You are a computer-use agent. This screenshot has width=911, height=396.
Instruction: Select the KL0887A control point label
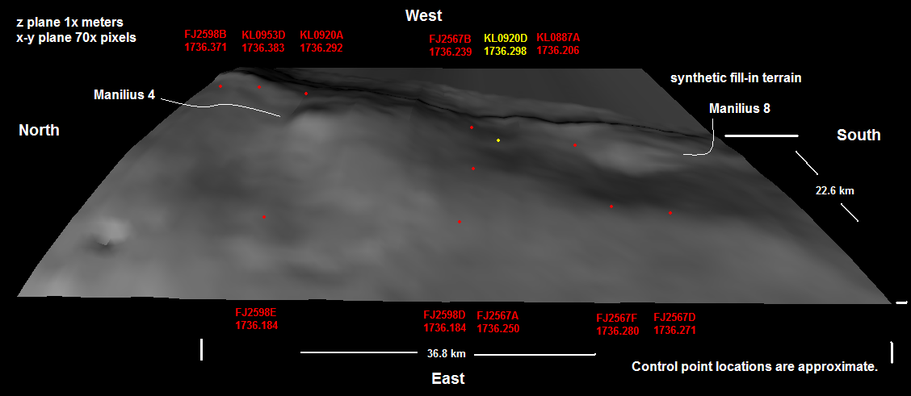click(x=558, y=38)
